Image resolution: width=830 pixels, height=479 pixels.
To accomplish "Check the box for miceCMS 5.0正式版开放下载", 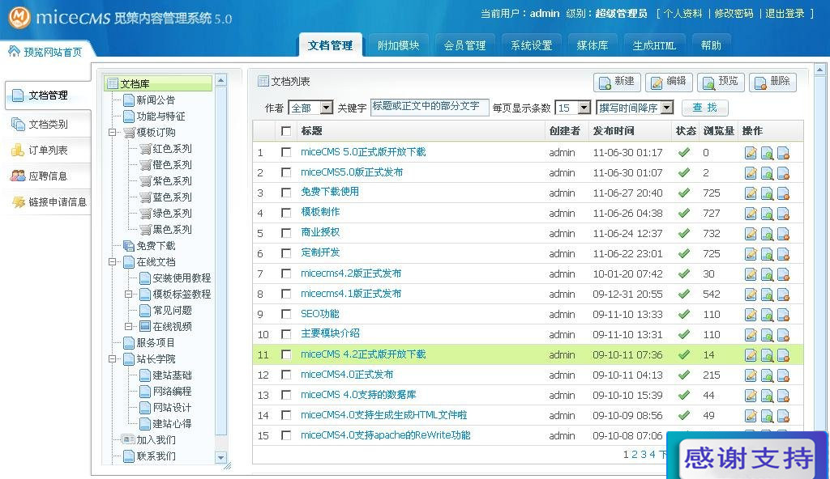I will click(286, 152).
